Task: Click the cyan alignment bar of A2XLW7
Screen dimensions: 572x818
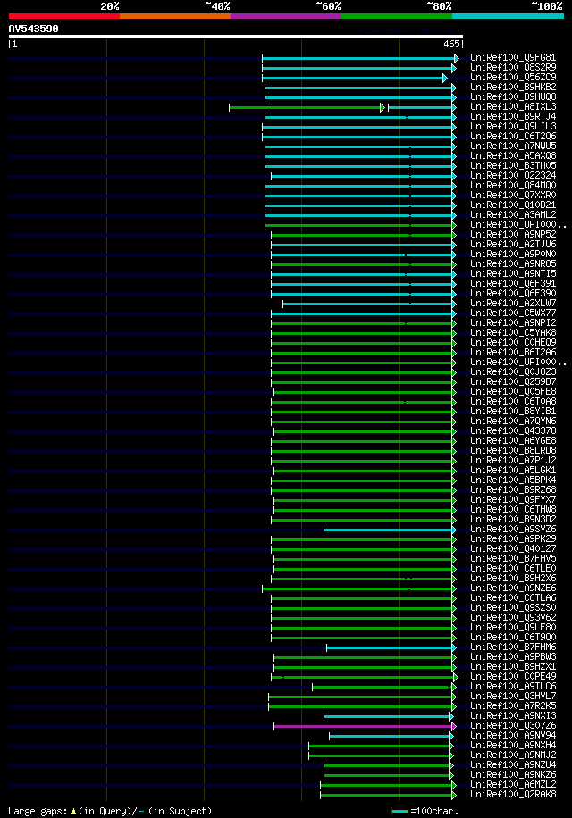Action: [x=368, y=304]
